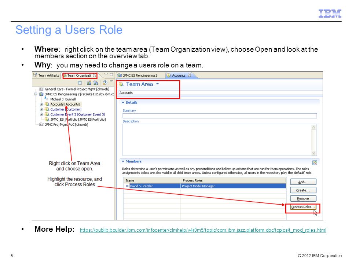Select the Team Organization tab
Viewport: 352px width, 264px height.
click(x=79, y=76)
